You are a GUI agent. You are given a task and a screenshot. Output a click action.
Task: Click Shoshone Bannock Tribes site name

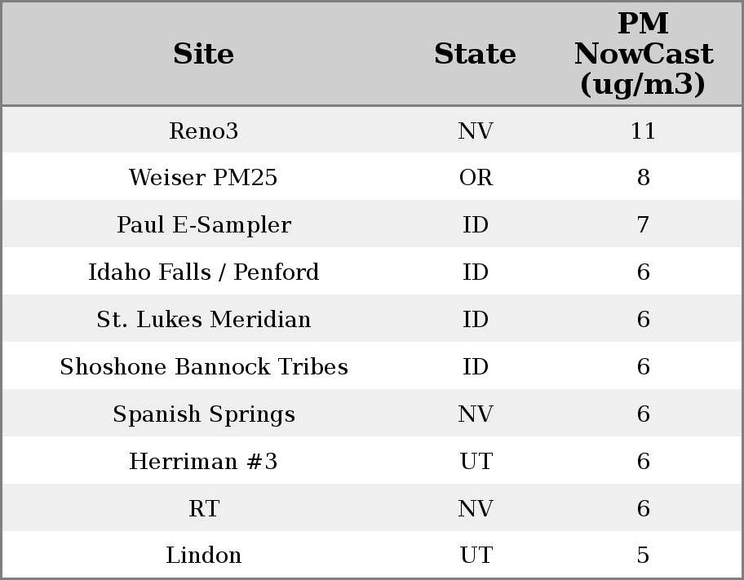203,367
